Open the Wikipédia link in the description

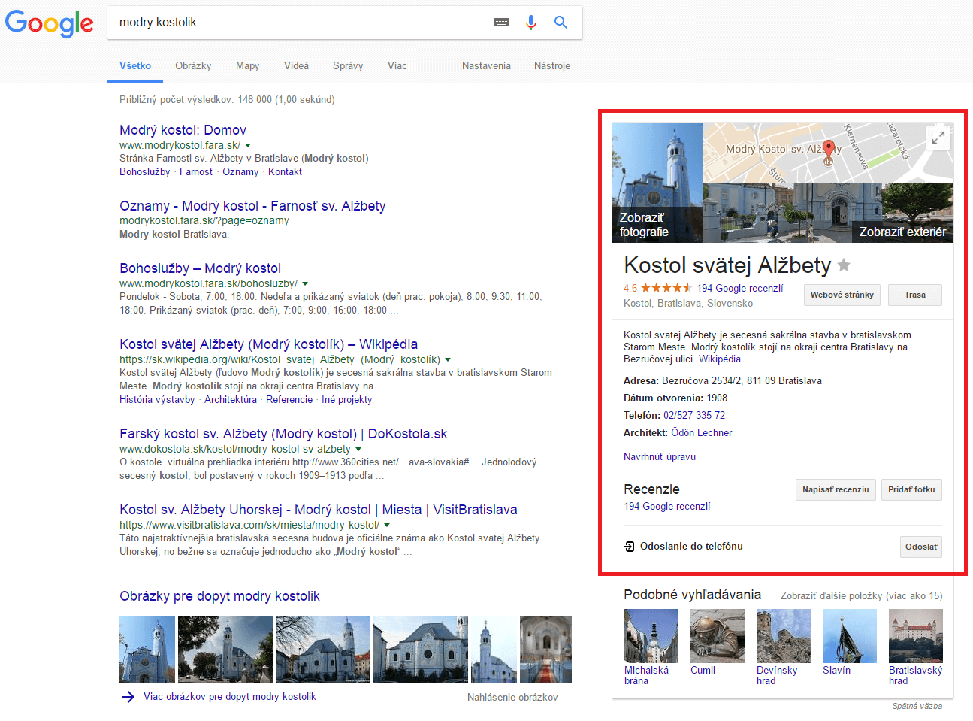(x=720, y=359)
